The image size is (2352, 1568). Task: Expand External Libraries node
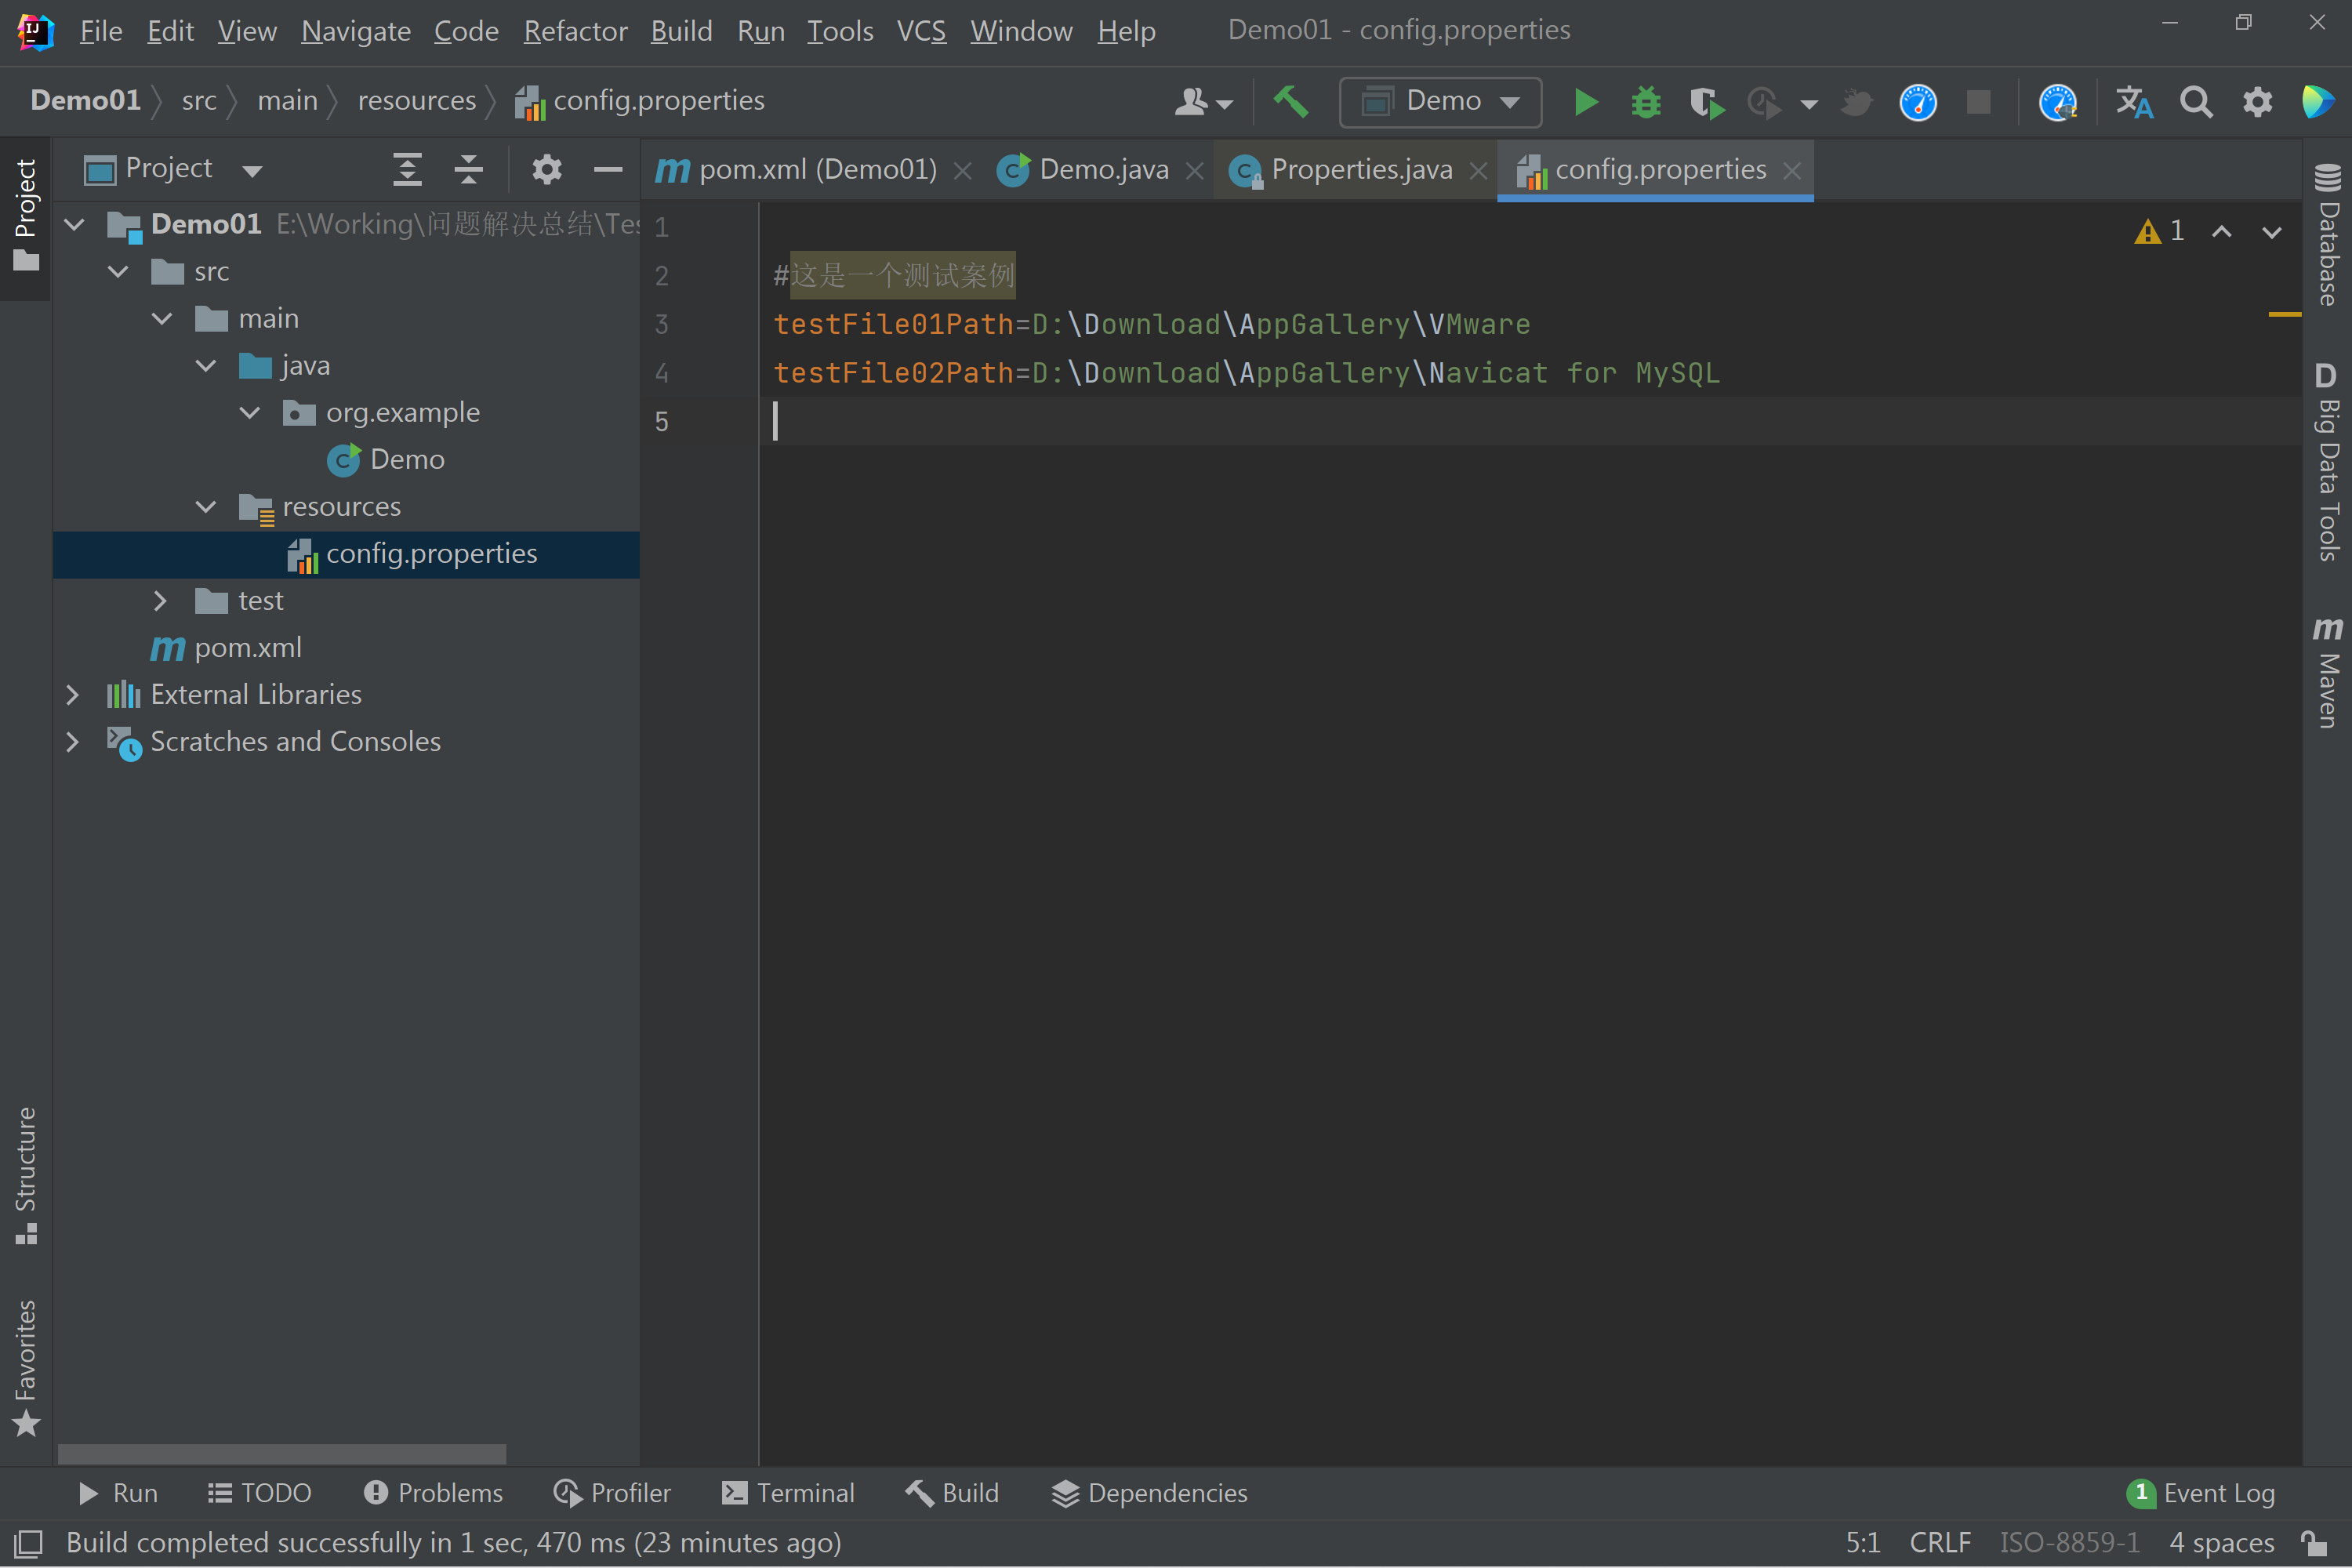[73, 695]
